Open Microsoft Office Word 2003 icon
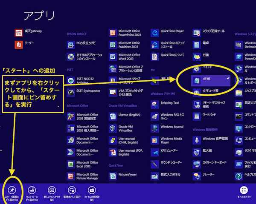The image size is (256, 204). tap(113, 57)
